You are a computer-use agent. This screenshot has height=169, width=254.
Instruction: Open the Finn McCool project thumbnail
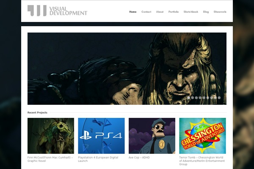(x=51, y=136)
